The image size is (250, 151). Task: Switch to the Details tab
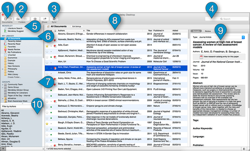(x=196, y=31)
